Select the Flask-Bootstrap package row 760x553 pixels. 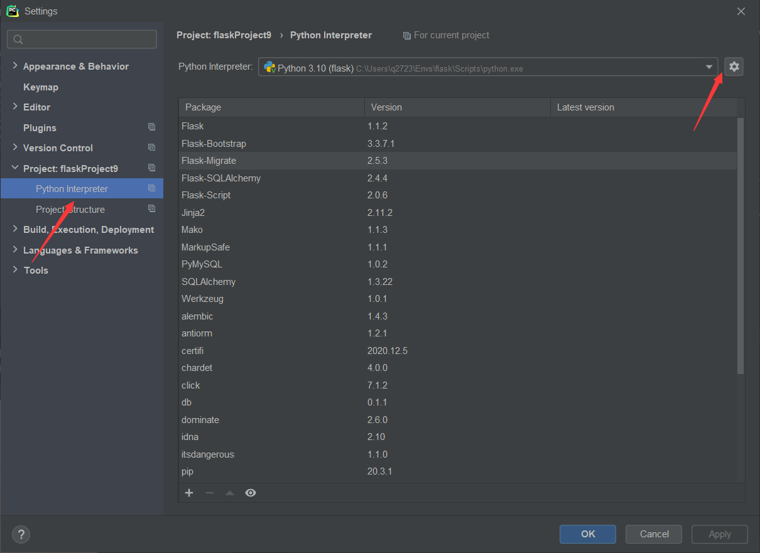pos(457,144)
